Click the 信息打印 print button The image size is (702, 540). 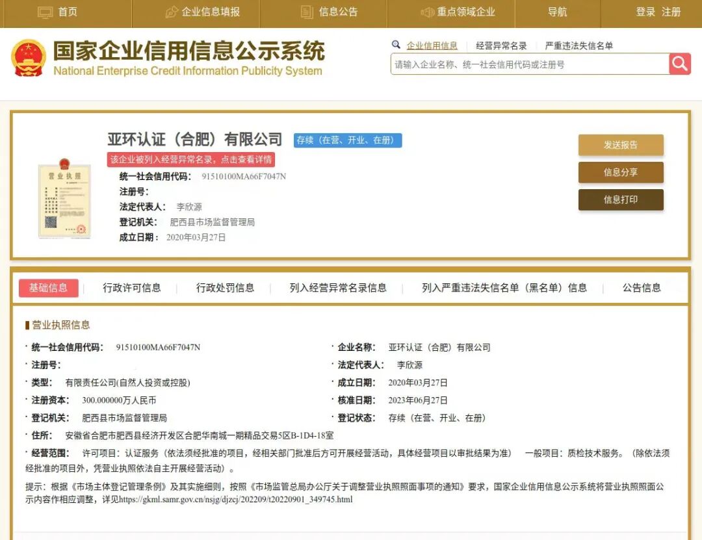(621, 200)
